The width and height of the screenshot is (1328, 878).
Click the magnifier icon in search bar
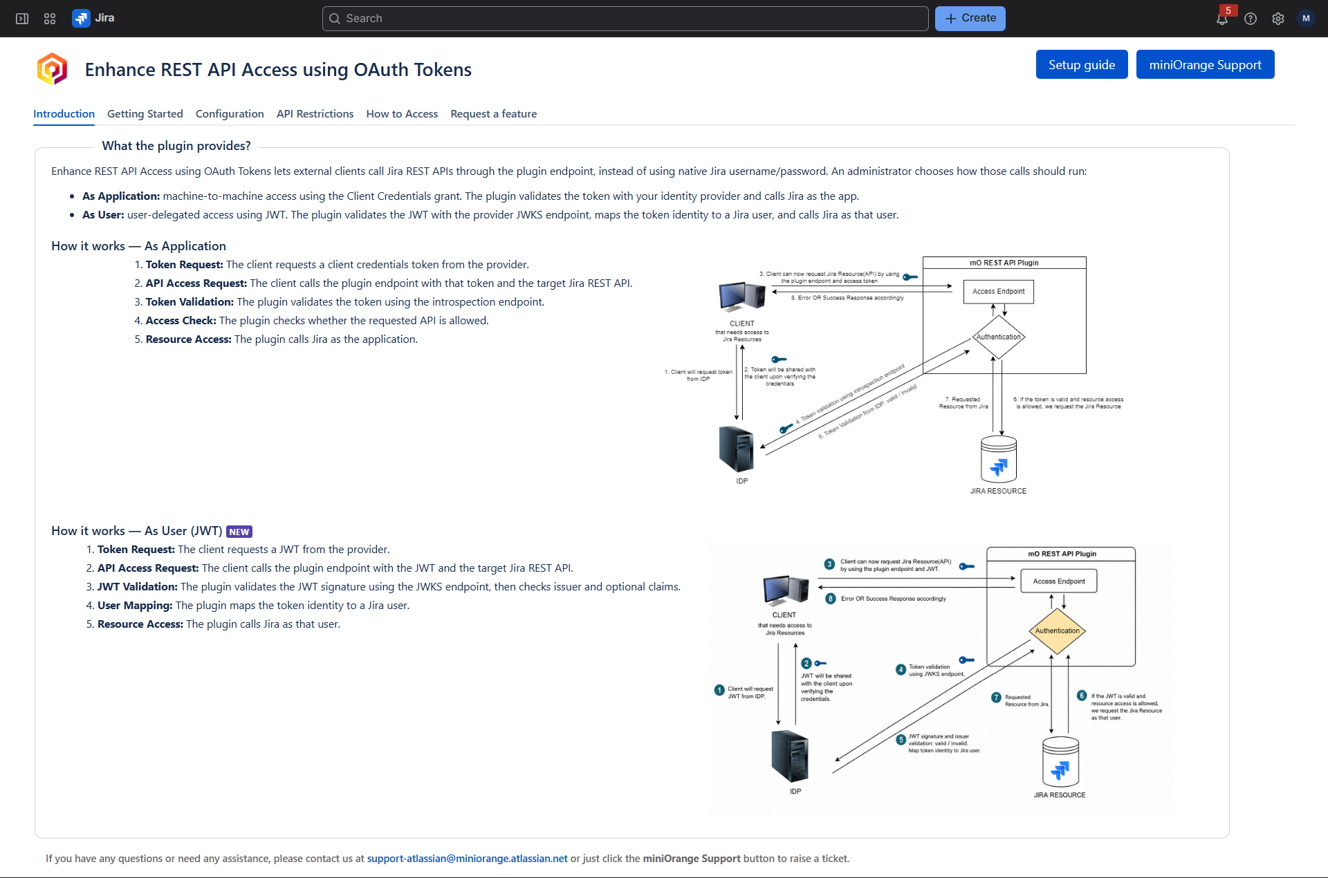click(x=335, y=19)
